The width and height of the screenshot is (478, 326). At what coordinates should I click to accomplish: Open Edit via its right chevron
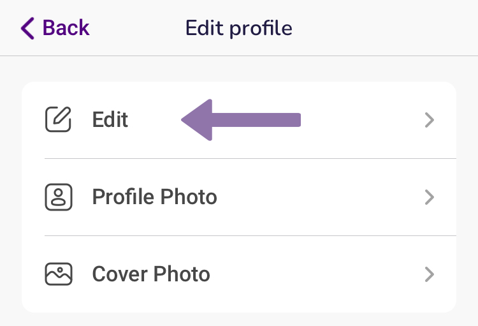(x=429, y=120)
